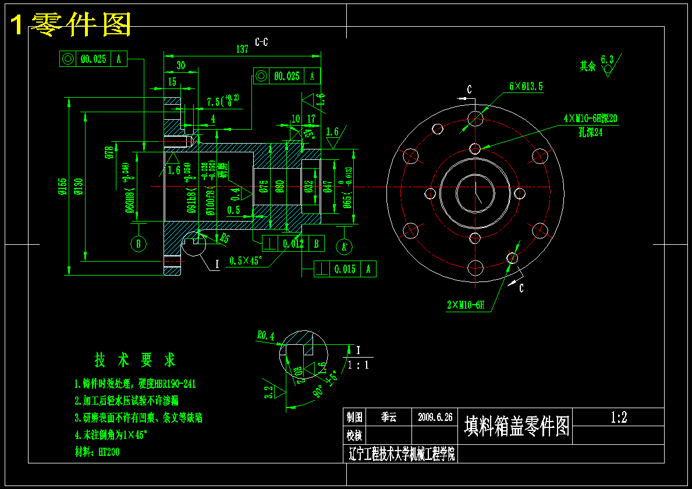This screenshot has width=692, height=489.
Task: Select the title block cell "制图"
Action: [354, 417]
